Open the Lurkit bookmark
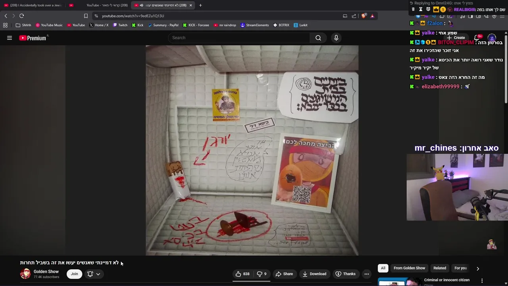 point(300,25)
